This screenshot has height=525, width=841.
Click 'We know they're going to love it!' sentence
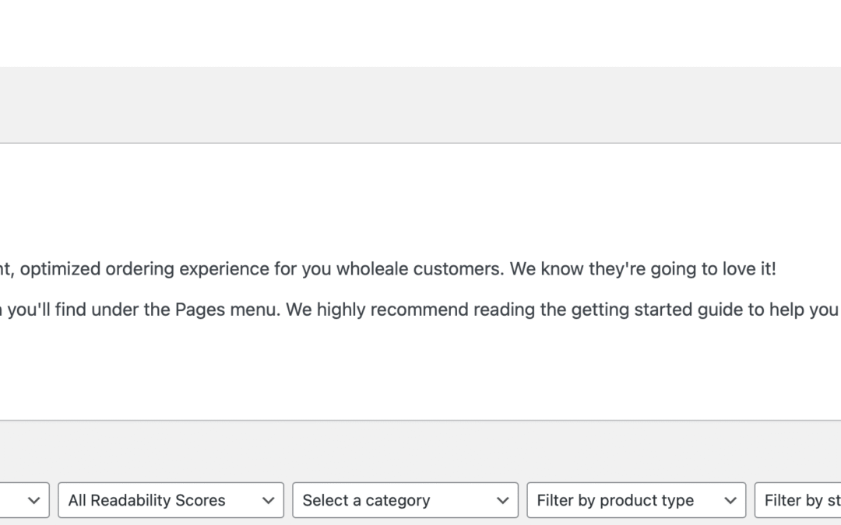(x=642, y=269)
